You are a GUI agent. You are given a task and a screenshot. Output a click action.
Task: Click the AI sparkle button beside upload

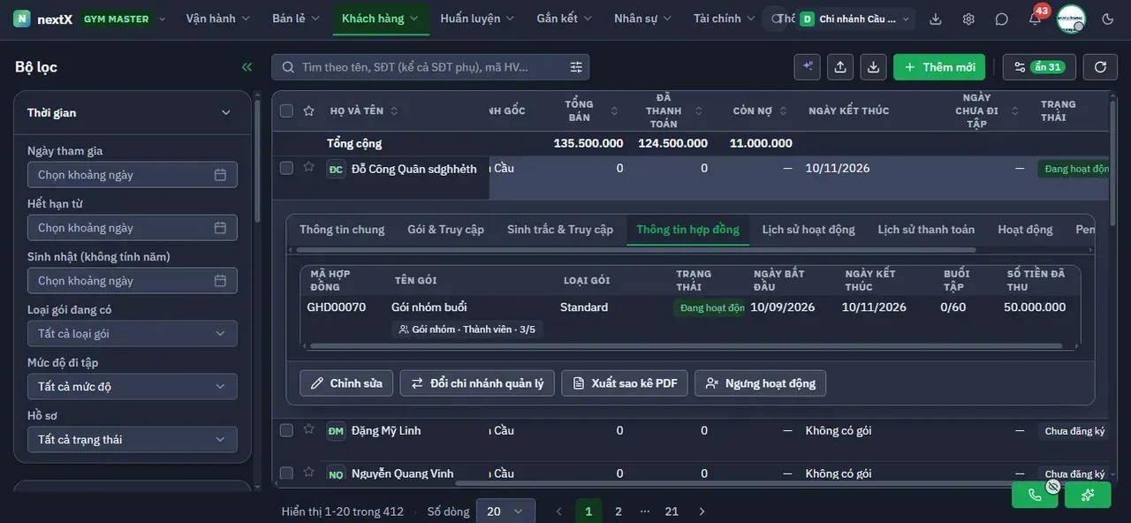(x=807, y=67)
